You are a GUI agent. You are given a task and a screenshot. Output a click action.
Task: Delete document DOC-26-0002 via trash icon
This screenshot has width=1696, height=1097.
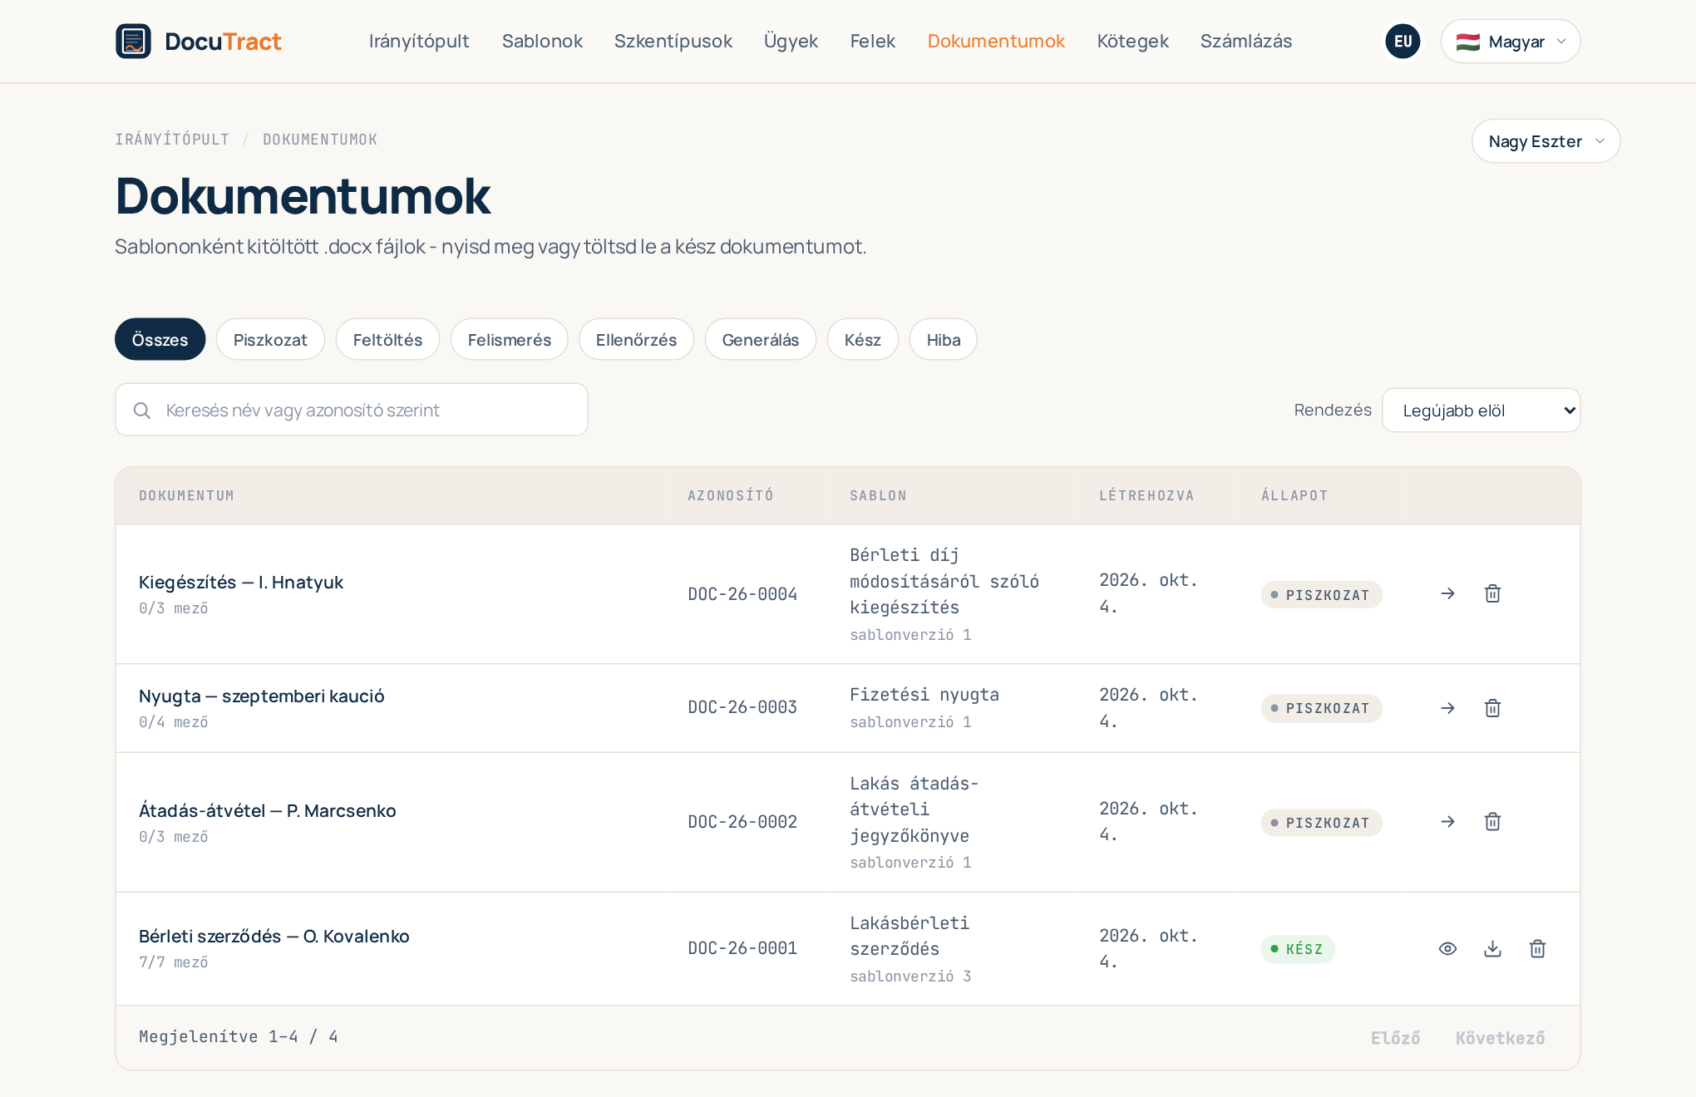(x=1492, y=822)
